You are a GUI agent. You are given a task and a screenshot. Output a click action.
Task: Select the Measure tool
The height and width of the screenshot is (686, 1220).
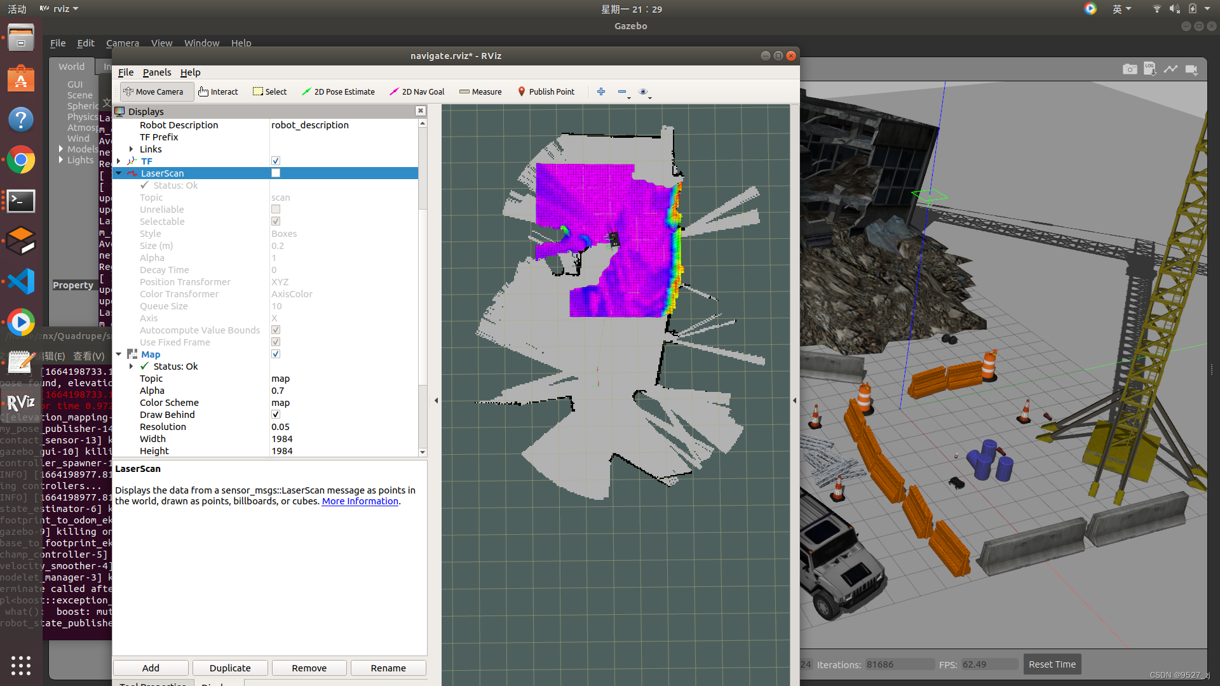point(480,91)
